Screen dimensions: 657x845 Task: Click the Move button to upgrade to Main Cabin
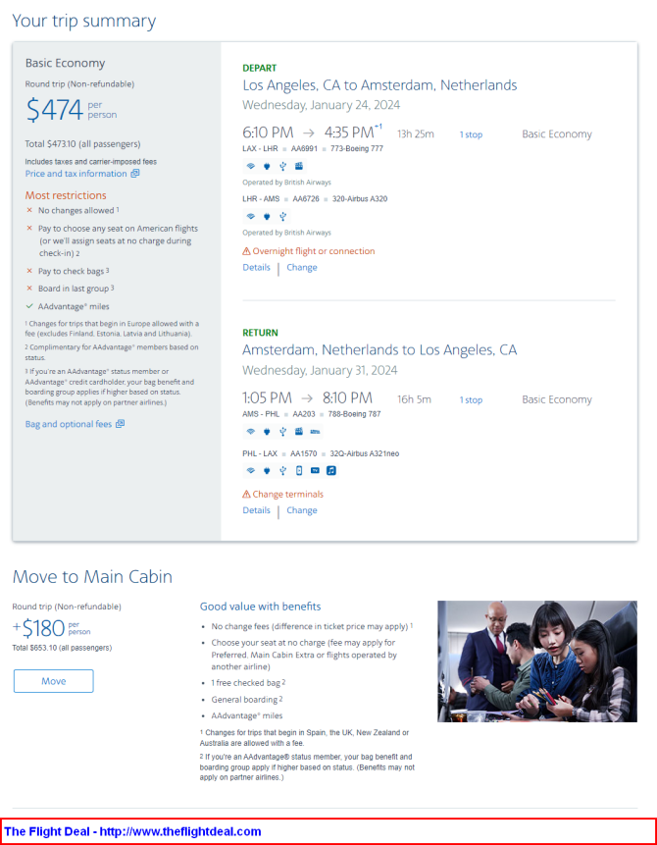point(53,681)
